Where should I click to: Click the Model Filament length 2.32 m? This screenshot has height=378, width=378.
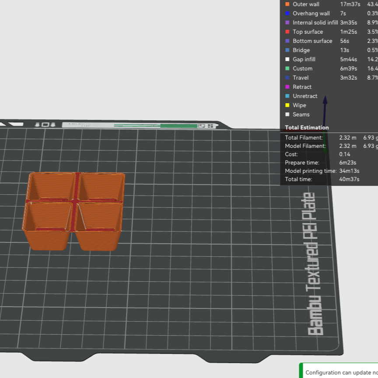click(348, 146)
